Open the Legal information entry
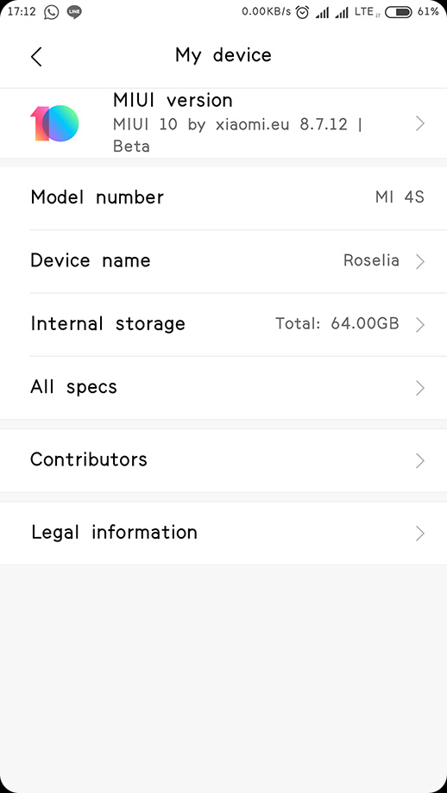Image resolution: width=447 pixels, height=793 pixels. 223,533
